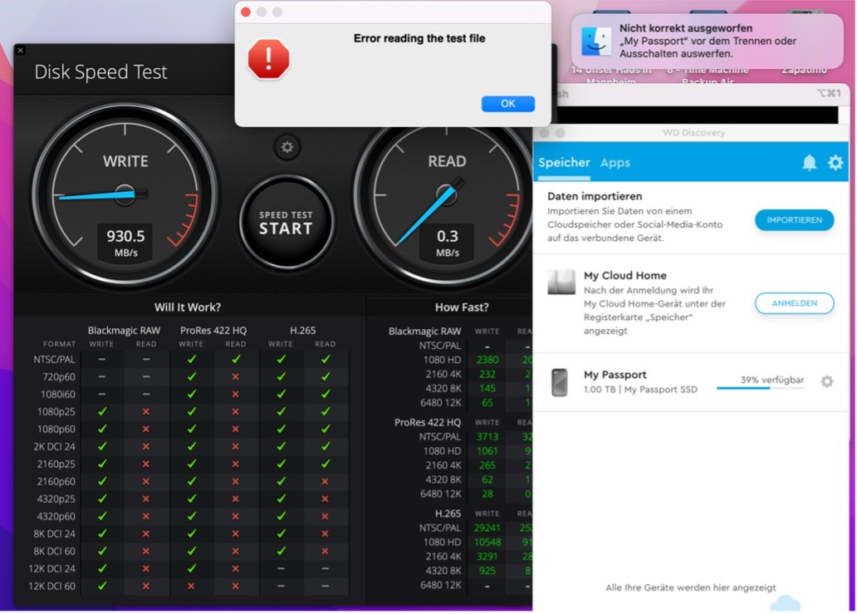Image resolution: width=857 pixels, height=614 pixels.
Task: Click the red X for 12K DCI 60 ProRes write
Action: coord(191,586)
